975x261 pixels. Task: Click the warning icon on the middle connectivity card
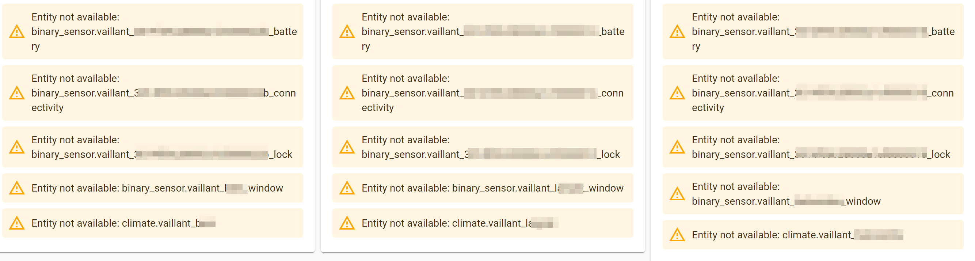click(x=346, y=93)
